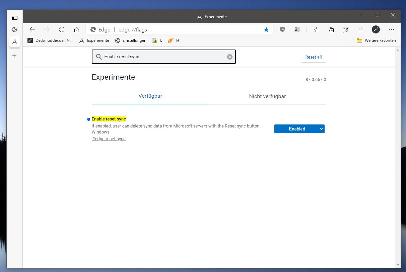This screenshot has width=406, height=272.
Task: Expand the Enabled dropdown for reset sync
Action: (x=299, y=129)
